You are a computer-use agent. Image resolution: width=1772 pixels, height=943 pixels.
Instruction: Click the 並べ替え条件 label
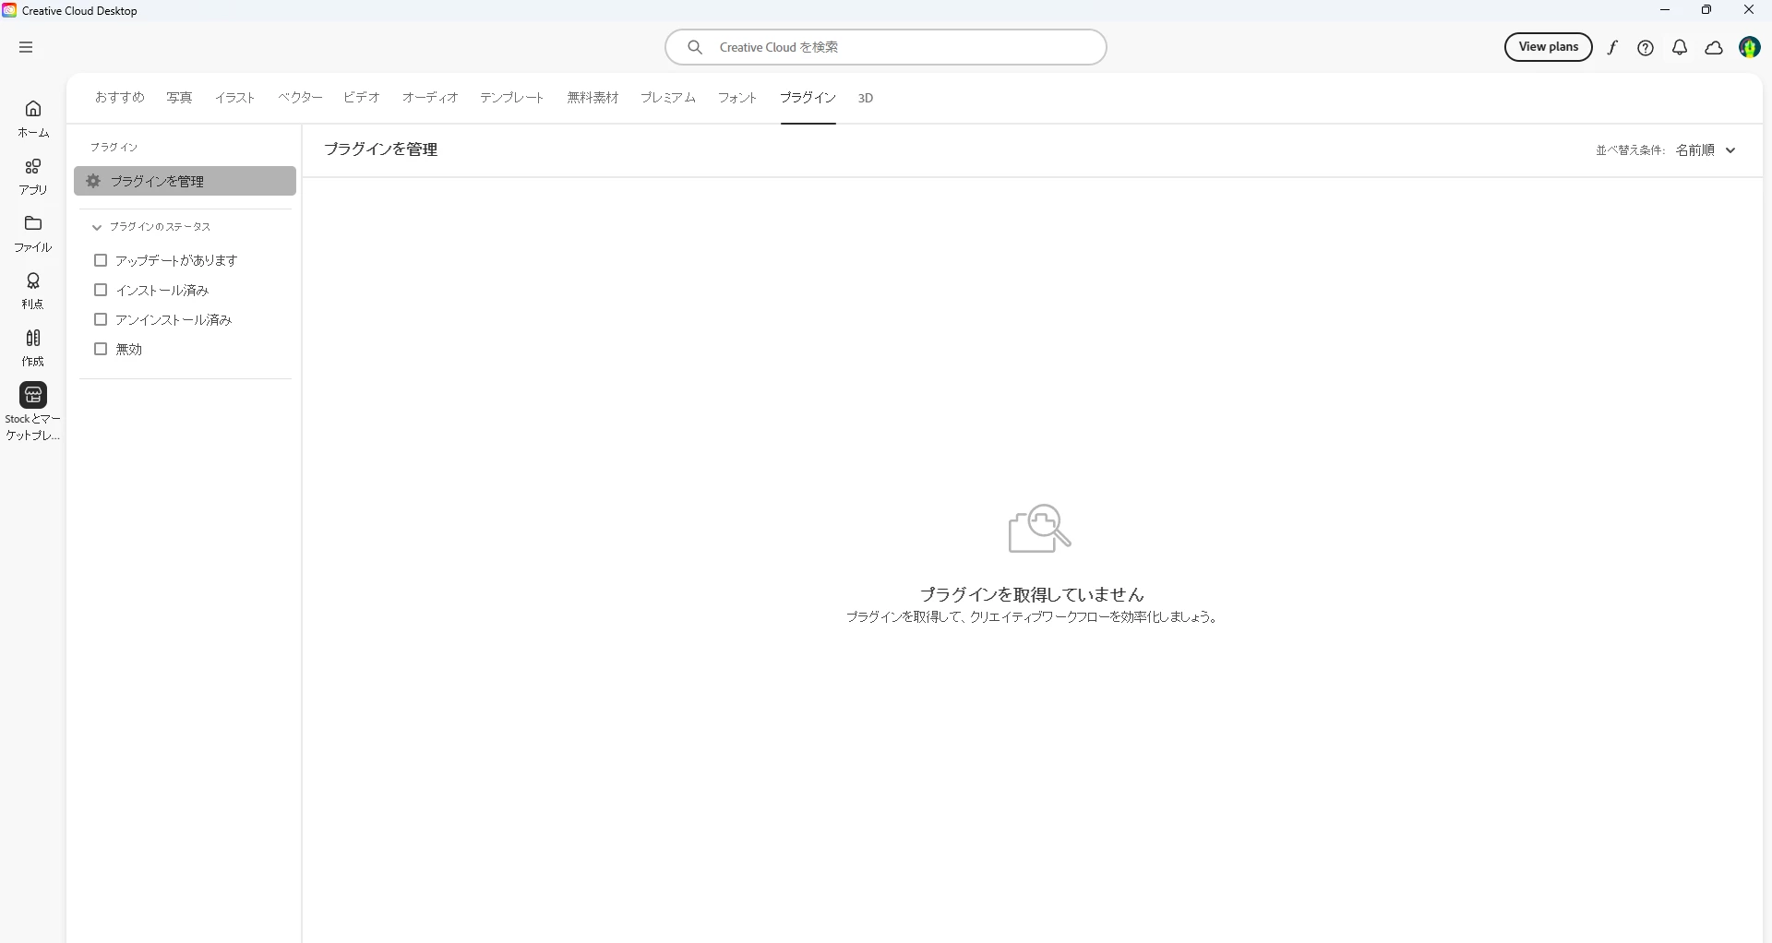click(1630, 150)
